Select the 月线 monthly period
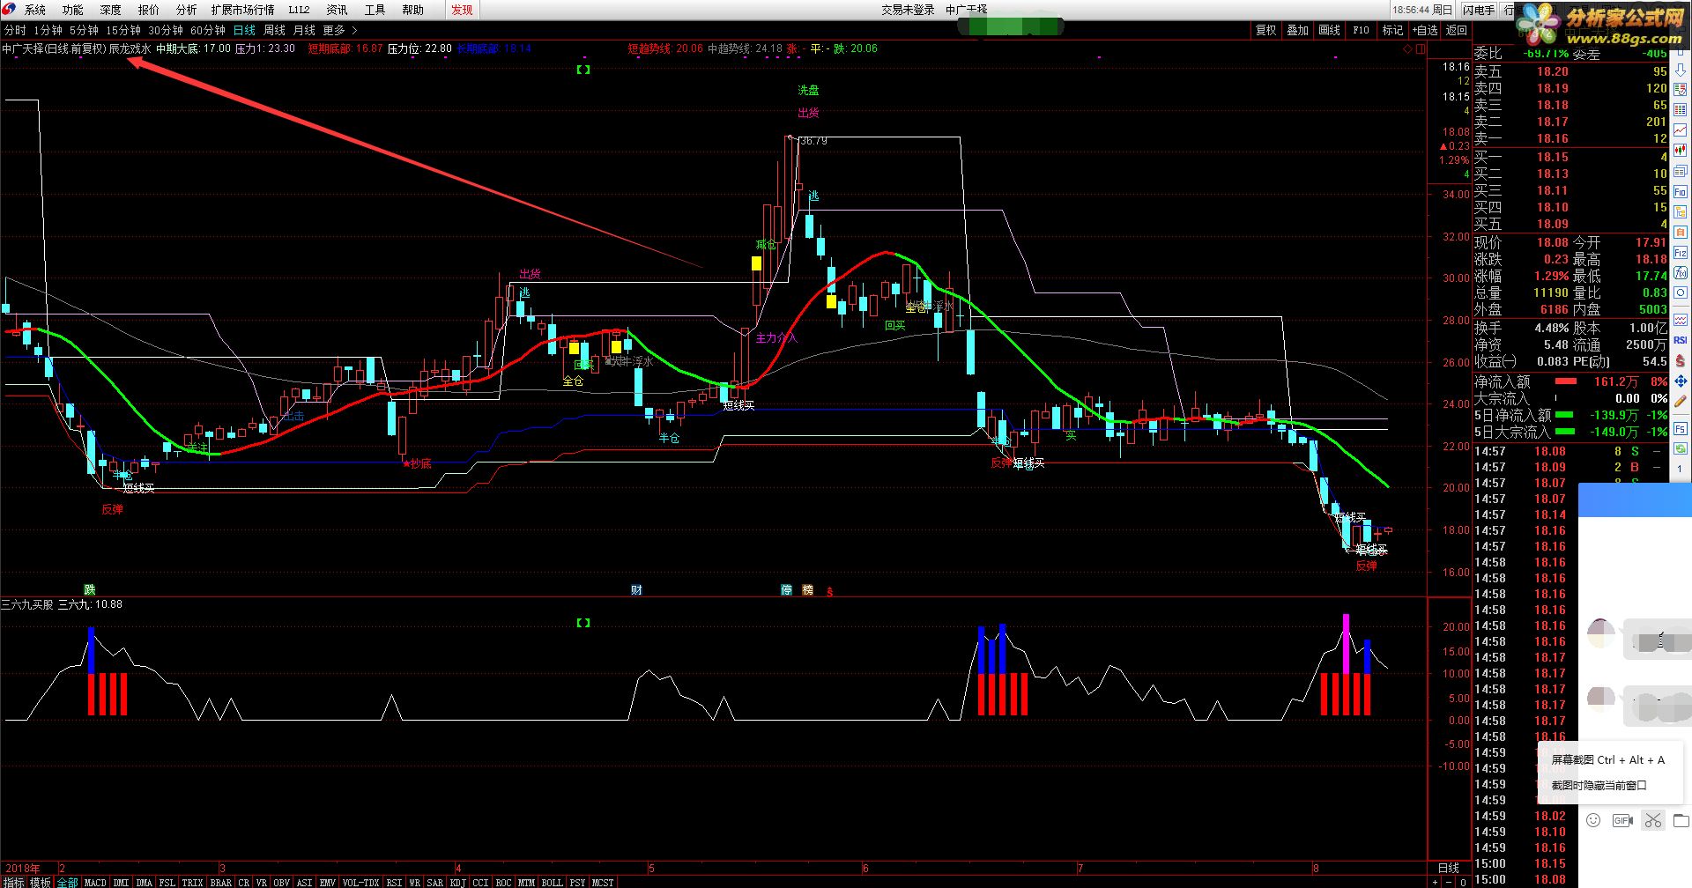 (x=304, y=30)
